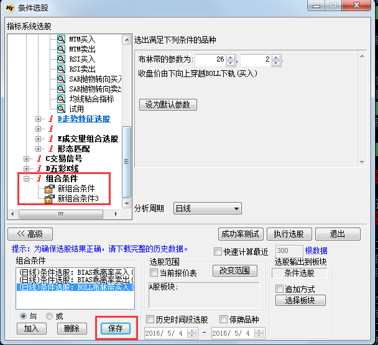This screenshot has width=378, height=345.
Task: Increase the first 布林带 parameter stepper
Action: tap(231, 58)
